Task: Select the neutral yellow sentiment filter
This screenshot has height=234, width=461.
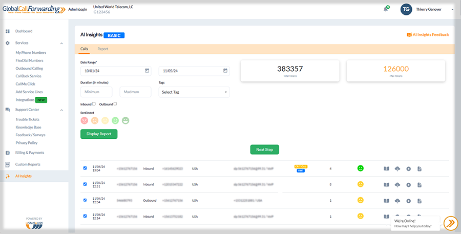Action: point(105,120)
